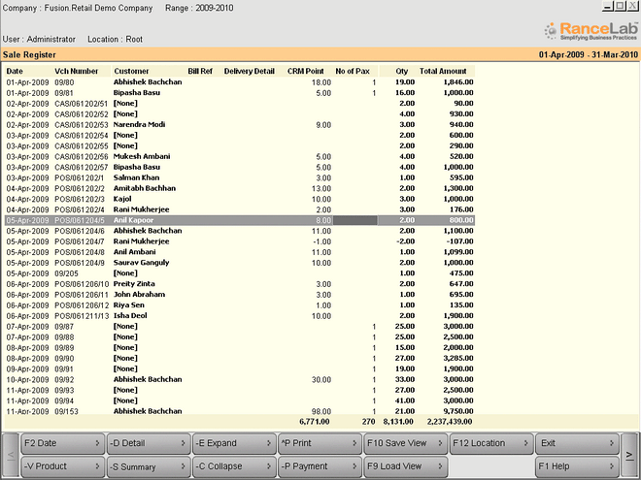Click F10 Save View
This screenshot has height=480, width=641.
403,443
